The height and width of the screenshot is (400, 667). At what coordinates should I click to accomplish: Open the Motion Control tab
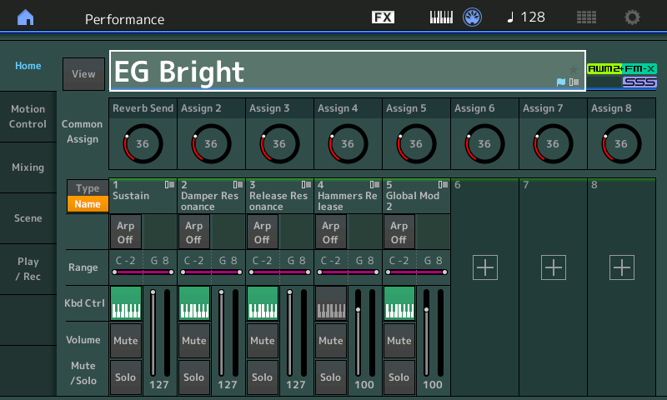pyautogui.click(x=28, y=117)
